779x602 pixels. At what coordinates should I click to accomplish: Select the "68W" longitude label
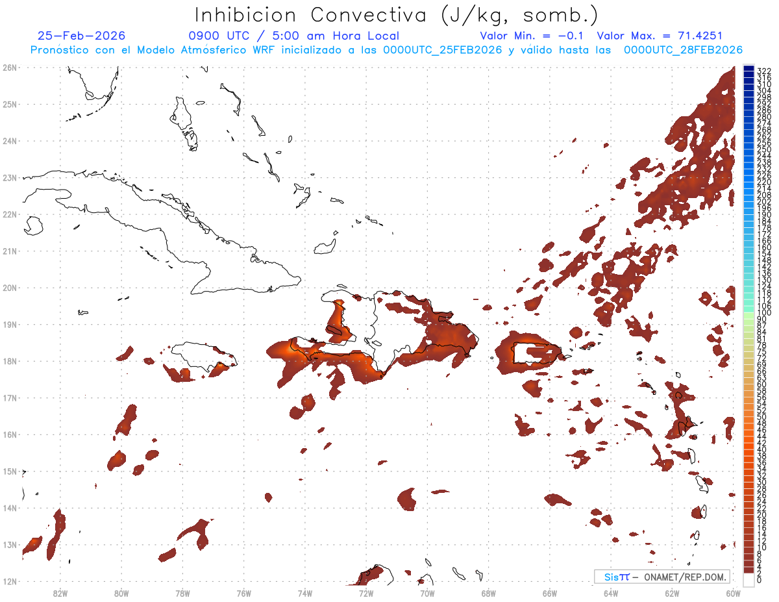(488, 593)
